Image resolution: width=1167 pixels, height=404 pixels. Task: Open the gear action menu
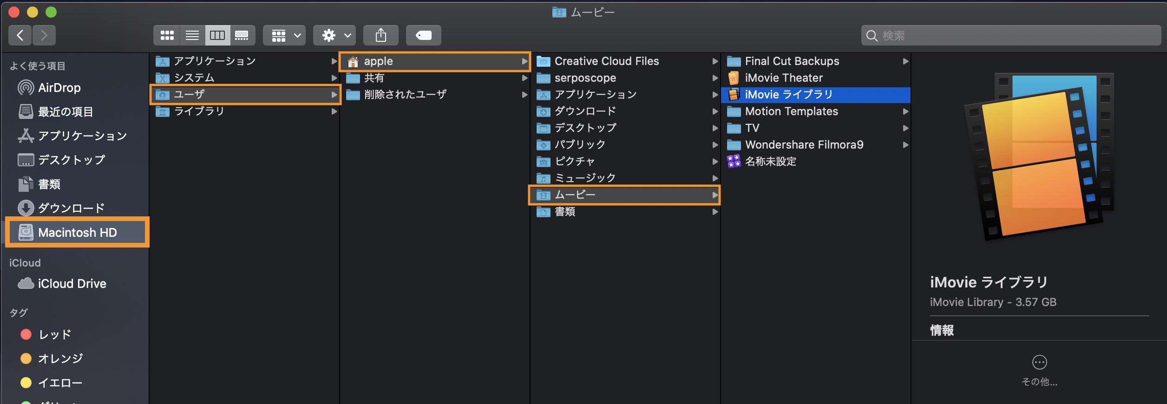pyautogui.click(x=334, y=35)
